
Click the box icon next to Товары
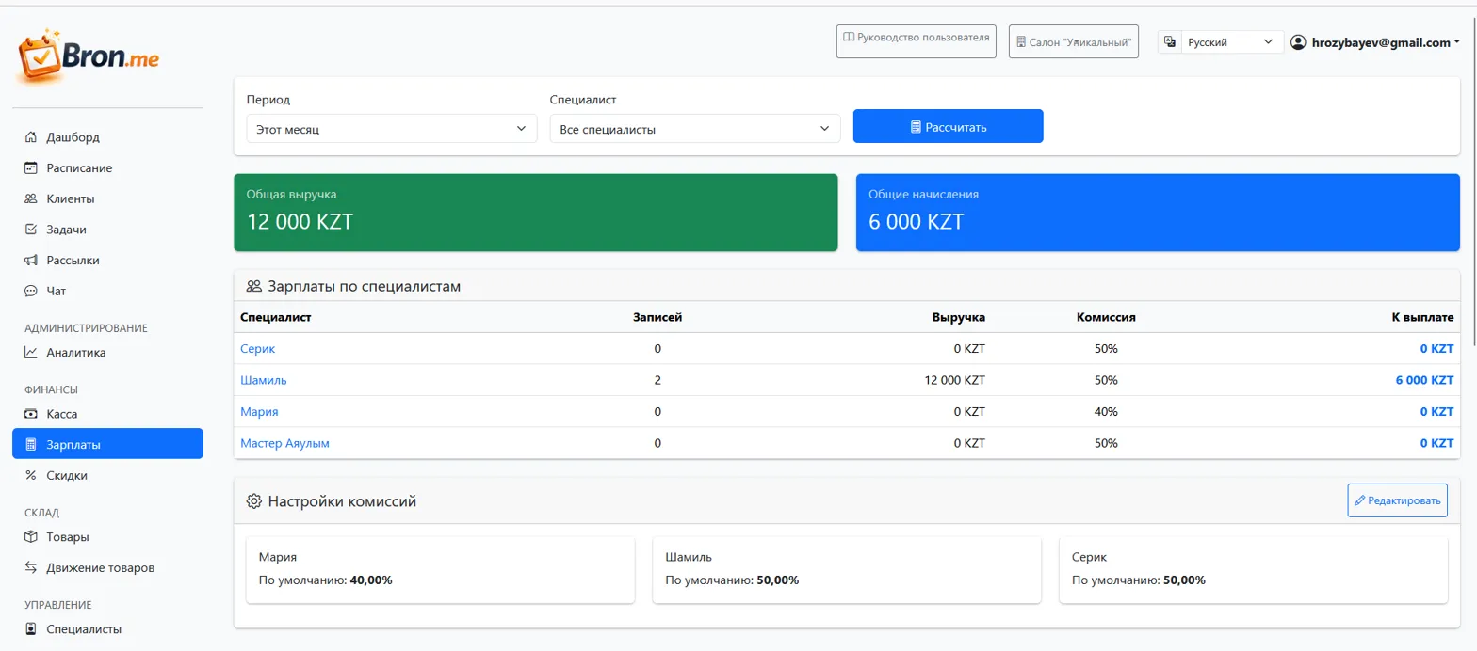[31, 538]
